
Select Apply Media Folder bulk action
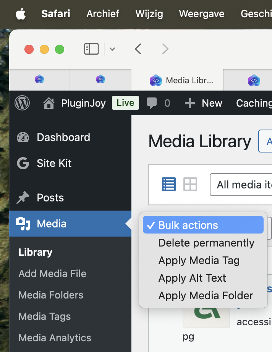[x=206, y=296]
